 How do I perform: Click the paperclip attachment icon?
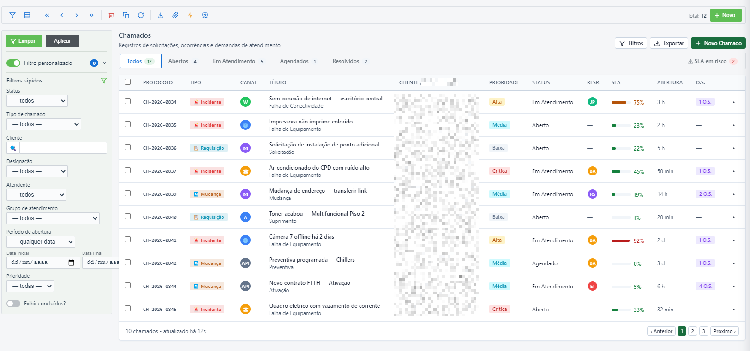coord(175,15)
